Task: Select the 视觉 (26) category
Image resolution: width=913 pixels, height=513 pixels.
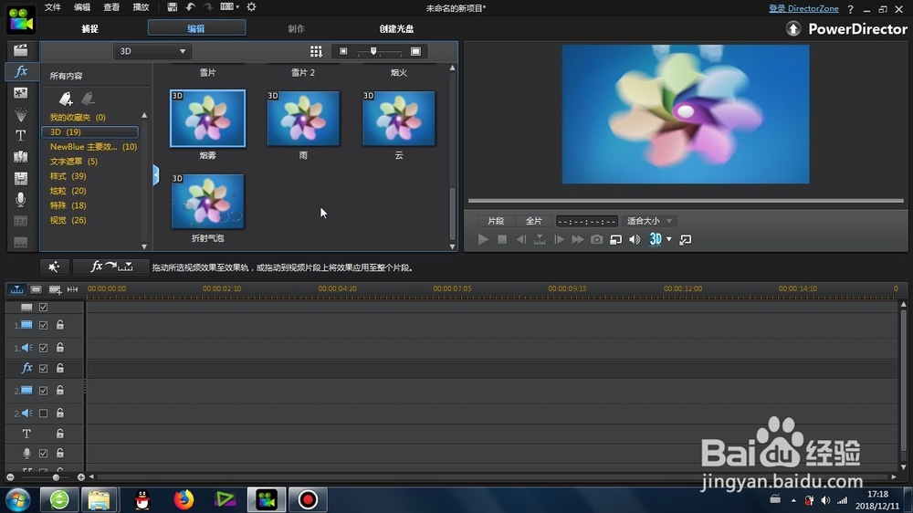Action: pos(68,220)
